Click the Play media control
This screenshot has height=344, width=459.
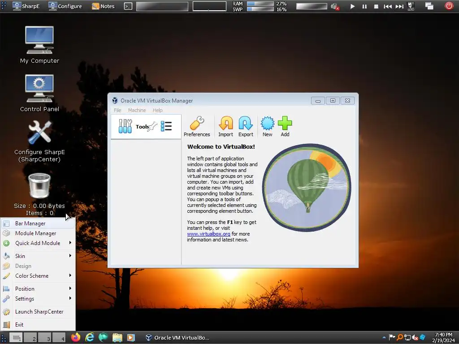pyautogui.click(x=352, y=6)
